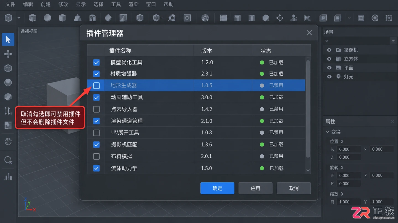Click the 确定 button
398x223 pixels.
[x=217, y=188]
